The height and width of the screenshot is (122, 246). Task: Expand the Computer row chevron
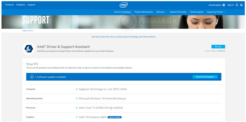coord(77,89)
